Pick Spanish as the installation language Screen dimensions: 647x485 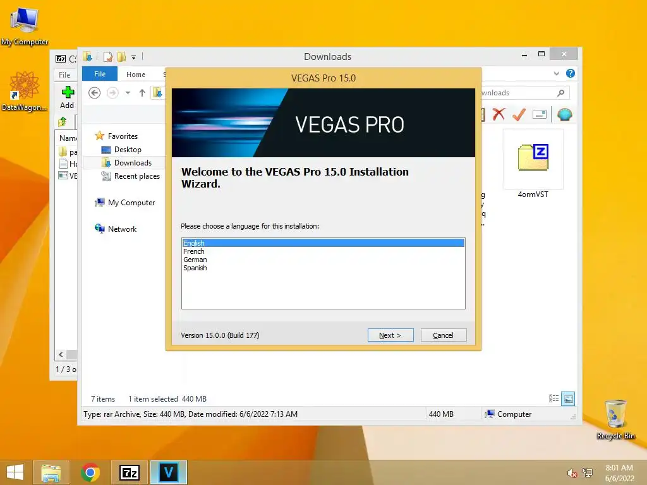click(x=195, y=268)
